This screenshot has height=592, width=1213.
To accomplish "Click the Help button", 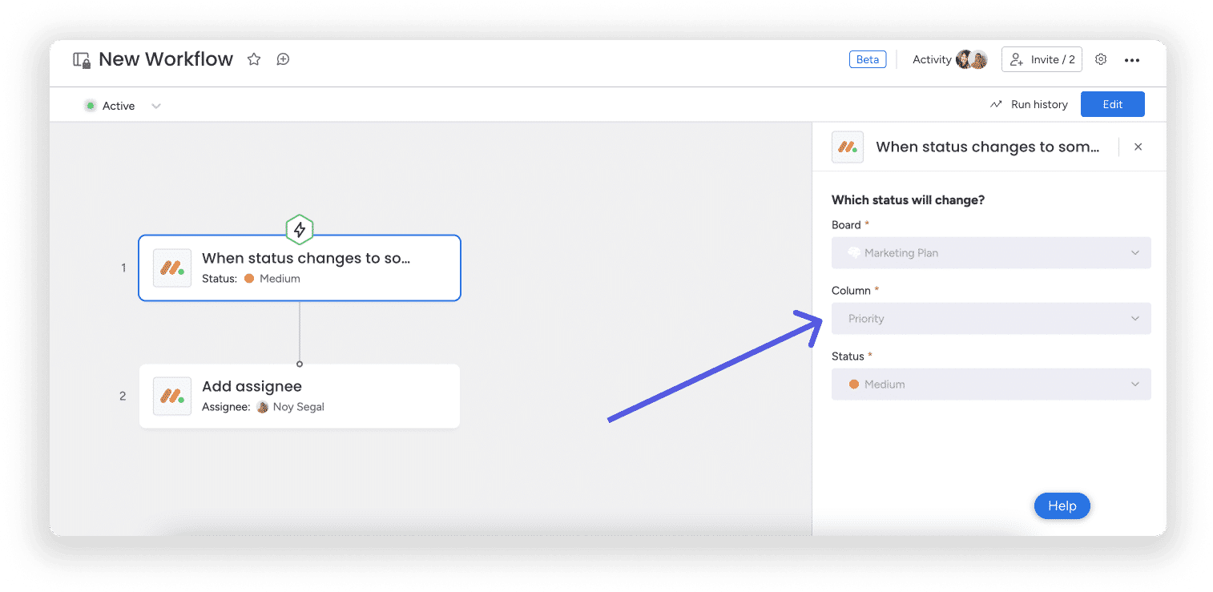I will pos(1062,506).
